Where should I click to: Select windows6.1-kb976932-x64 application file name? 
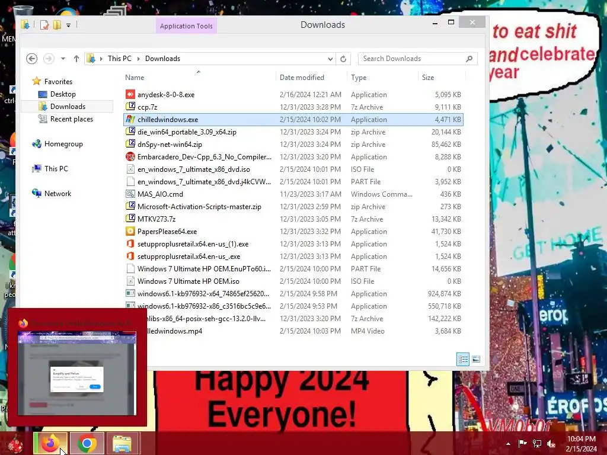(x=203, y=294)
